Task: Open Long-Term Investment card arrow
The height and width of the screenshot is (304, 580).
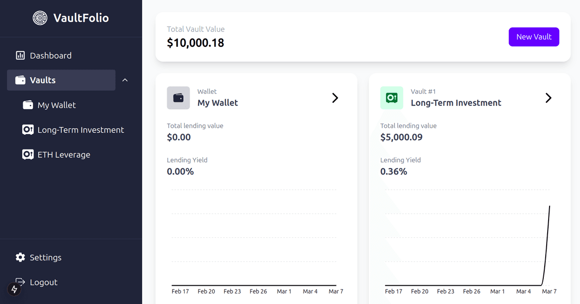Action: click(x=549, y=98)
